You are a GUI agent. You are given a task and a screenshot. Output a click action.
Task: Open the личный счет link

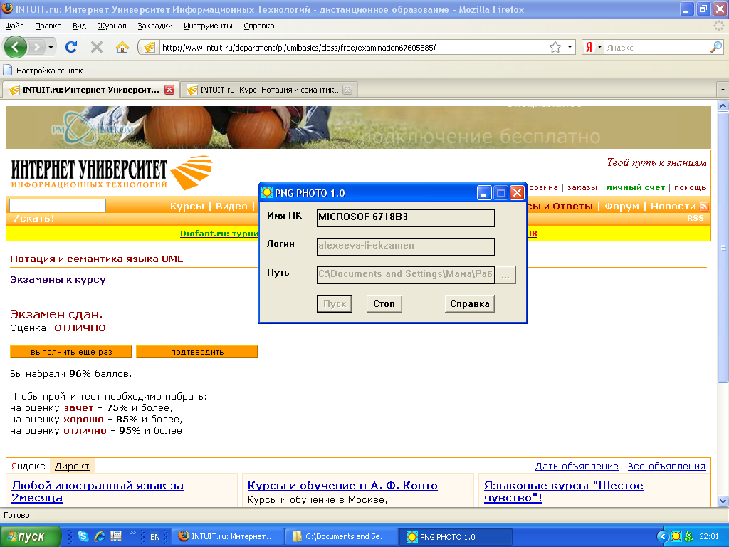click(636, 187)
